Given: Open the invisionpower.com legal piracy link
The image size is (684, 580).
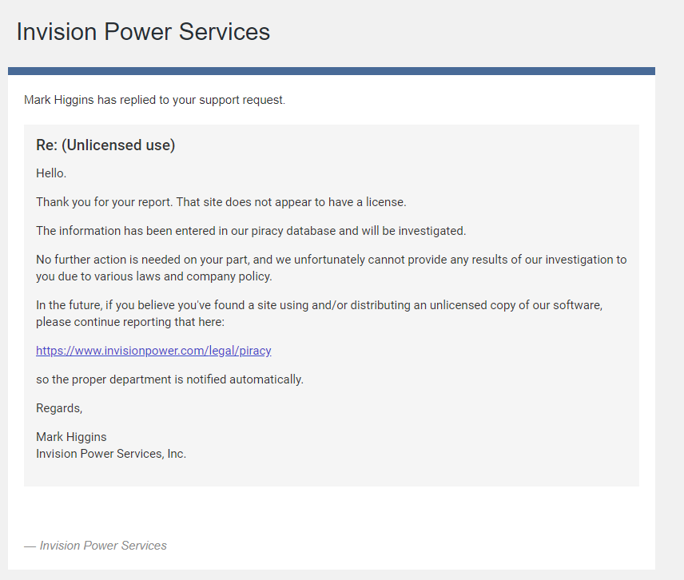Looking at the screenshot, I should [x=153, y=351].
